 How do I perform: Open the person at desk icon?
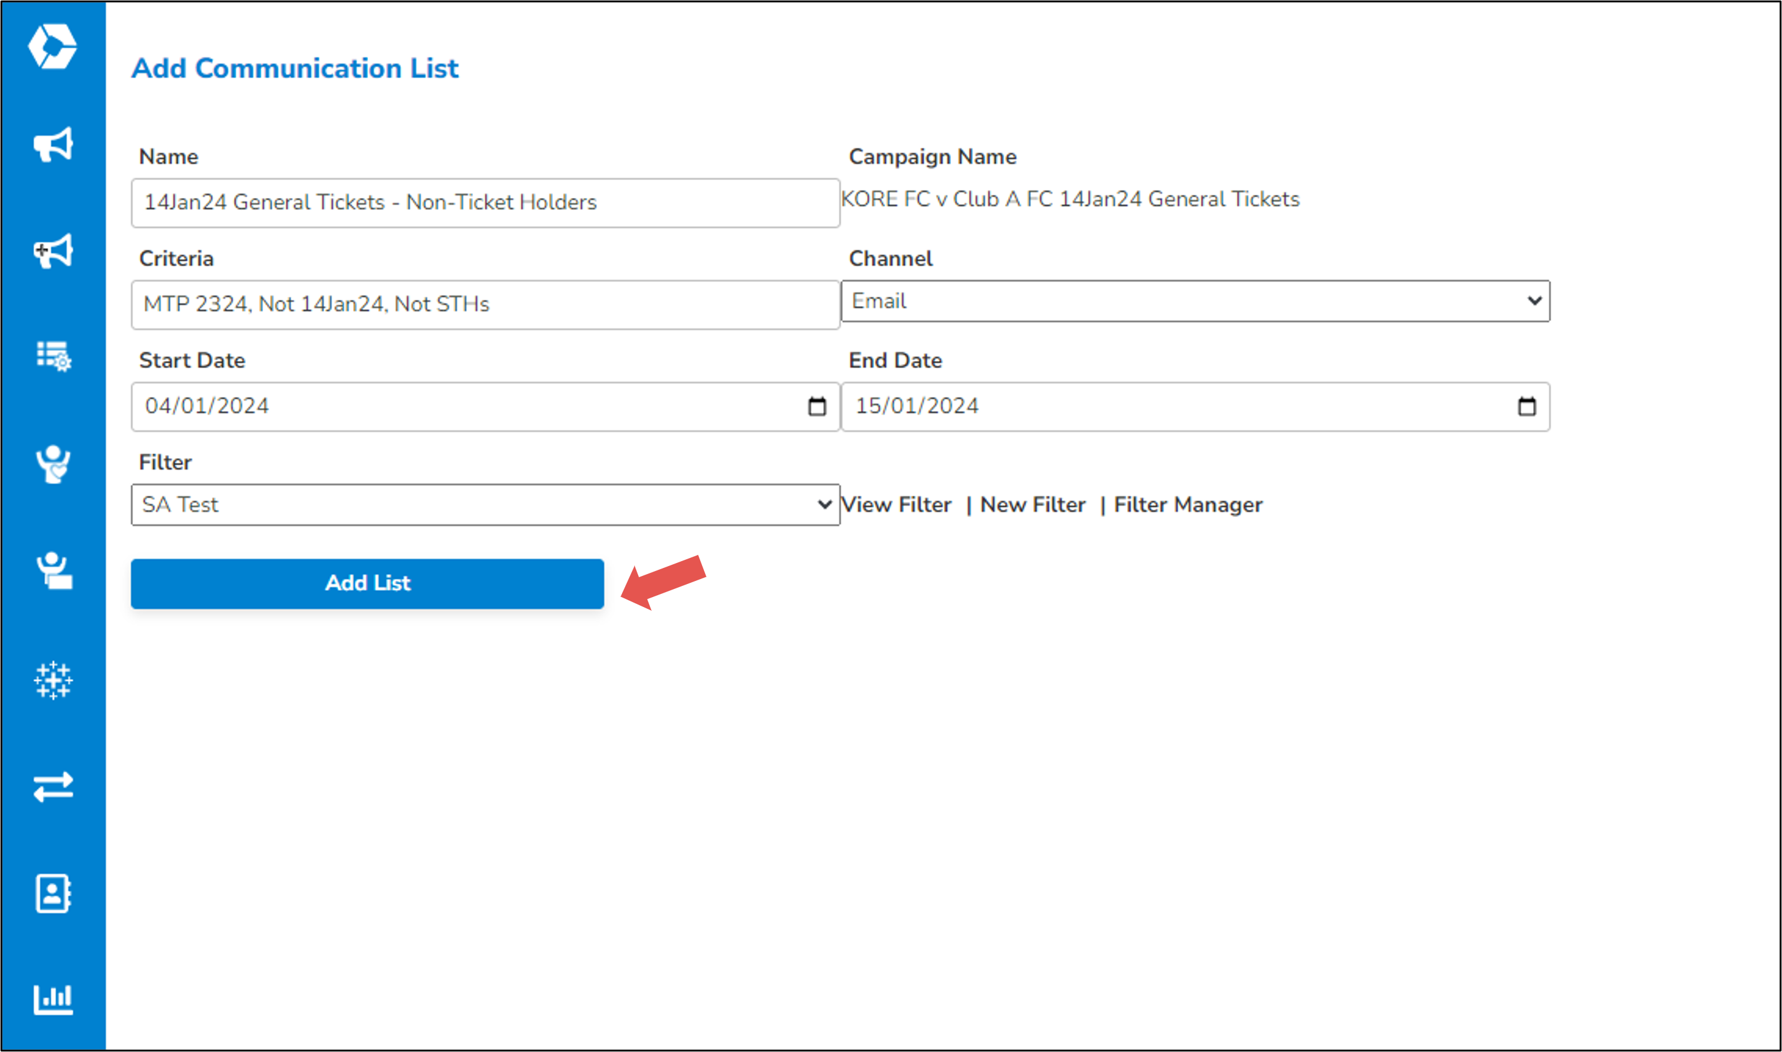pos(54,570)
